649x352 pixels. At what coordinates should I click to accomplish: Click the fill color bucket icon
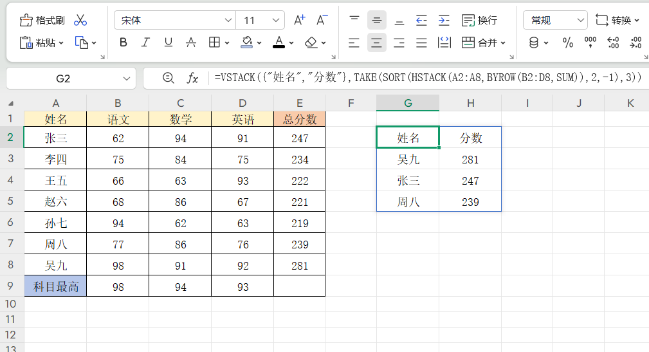(x=247, y=43)
